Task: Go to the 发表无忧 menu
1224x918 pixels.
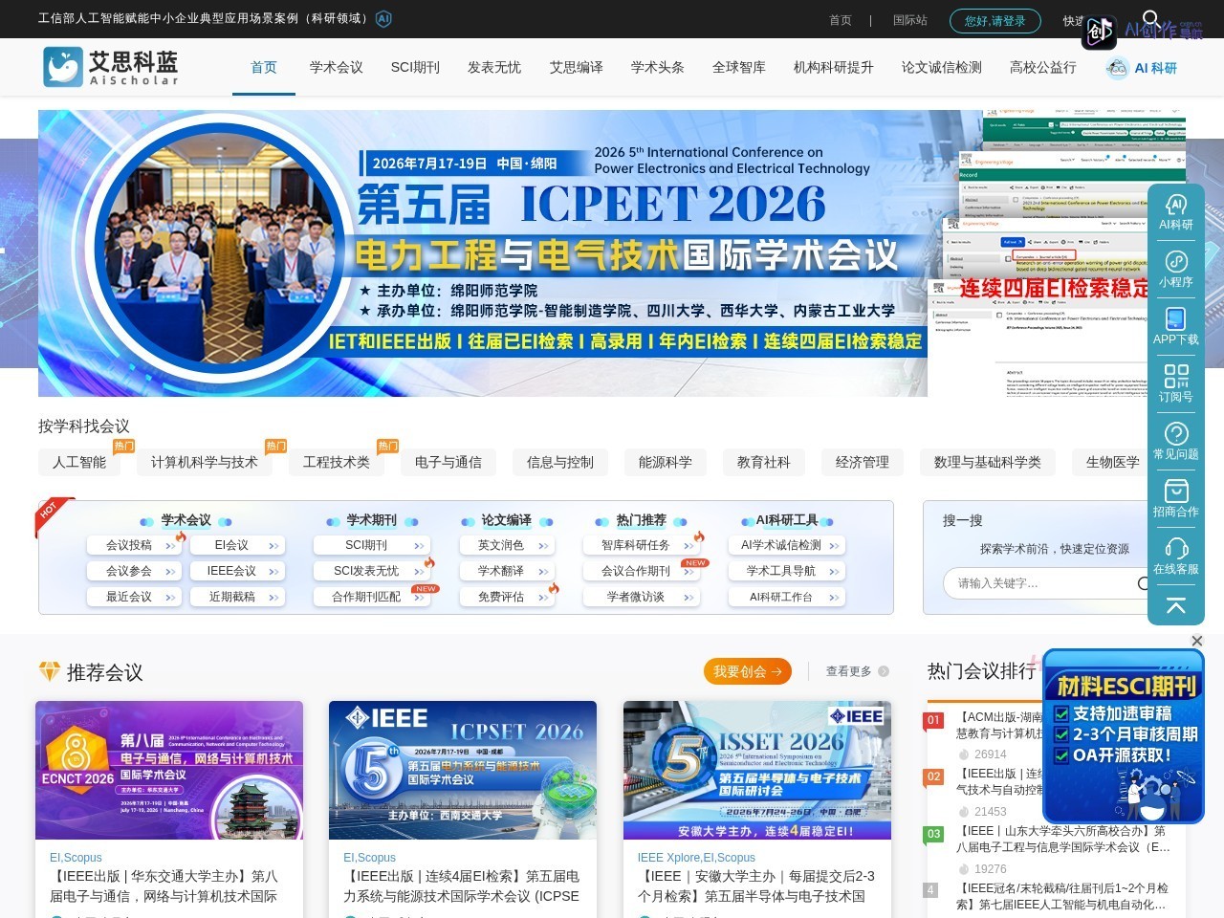Action: coord(494,67)
